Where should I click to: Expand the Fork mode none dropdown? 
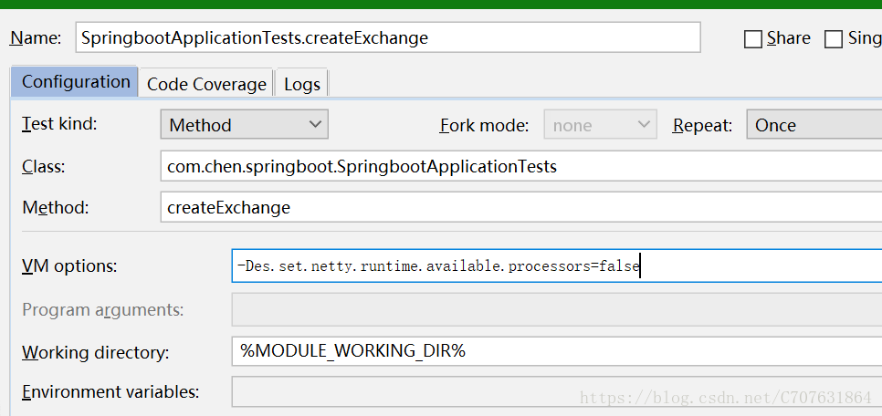coord(600,125)
